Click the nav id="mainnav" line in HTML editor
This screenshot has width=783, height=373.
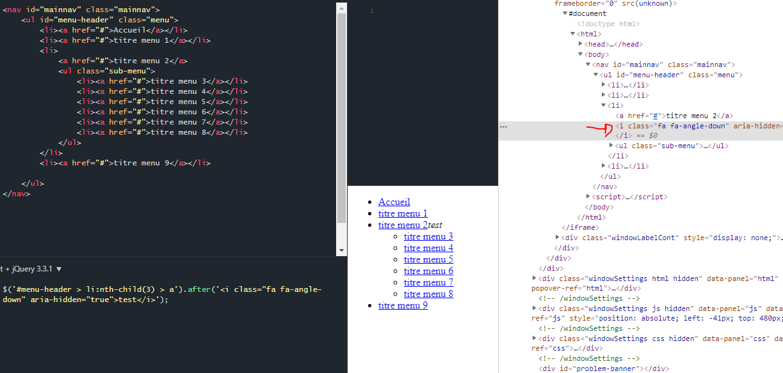coord(81,10)
